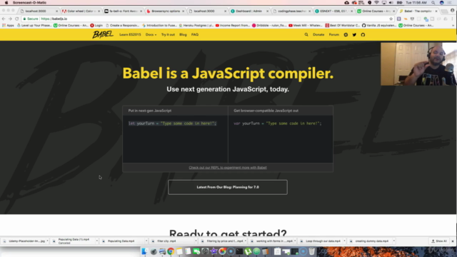Open Babel's Twitter icon link
Viewport: 457px width, 257px height.
pyautogui.click(x=354, y=35)
